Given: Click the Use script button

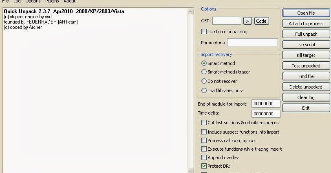Looking at the screenshot, I should (x=306, y=45).
